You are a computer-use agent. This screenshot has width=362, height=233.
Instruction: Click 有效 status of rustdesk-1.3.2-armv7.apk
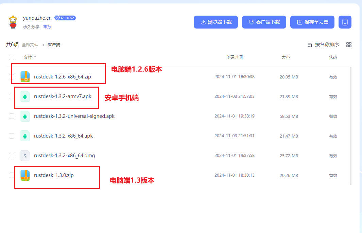[x=333, y=97]
